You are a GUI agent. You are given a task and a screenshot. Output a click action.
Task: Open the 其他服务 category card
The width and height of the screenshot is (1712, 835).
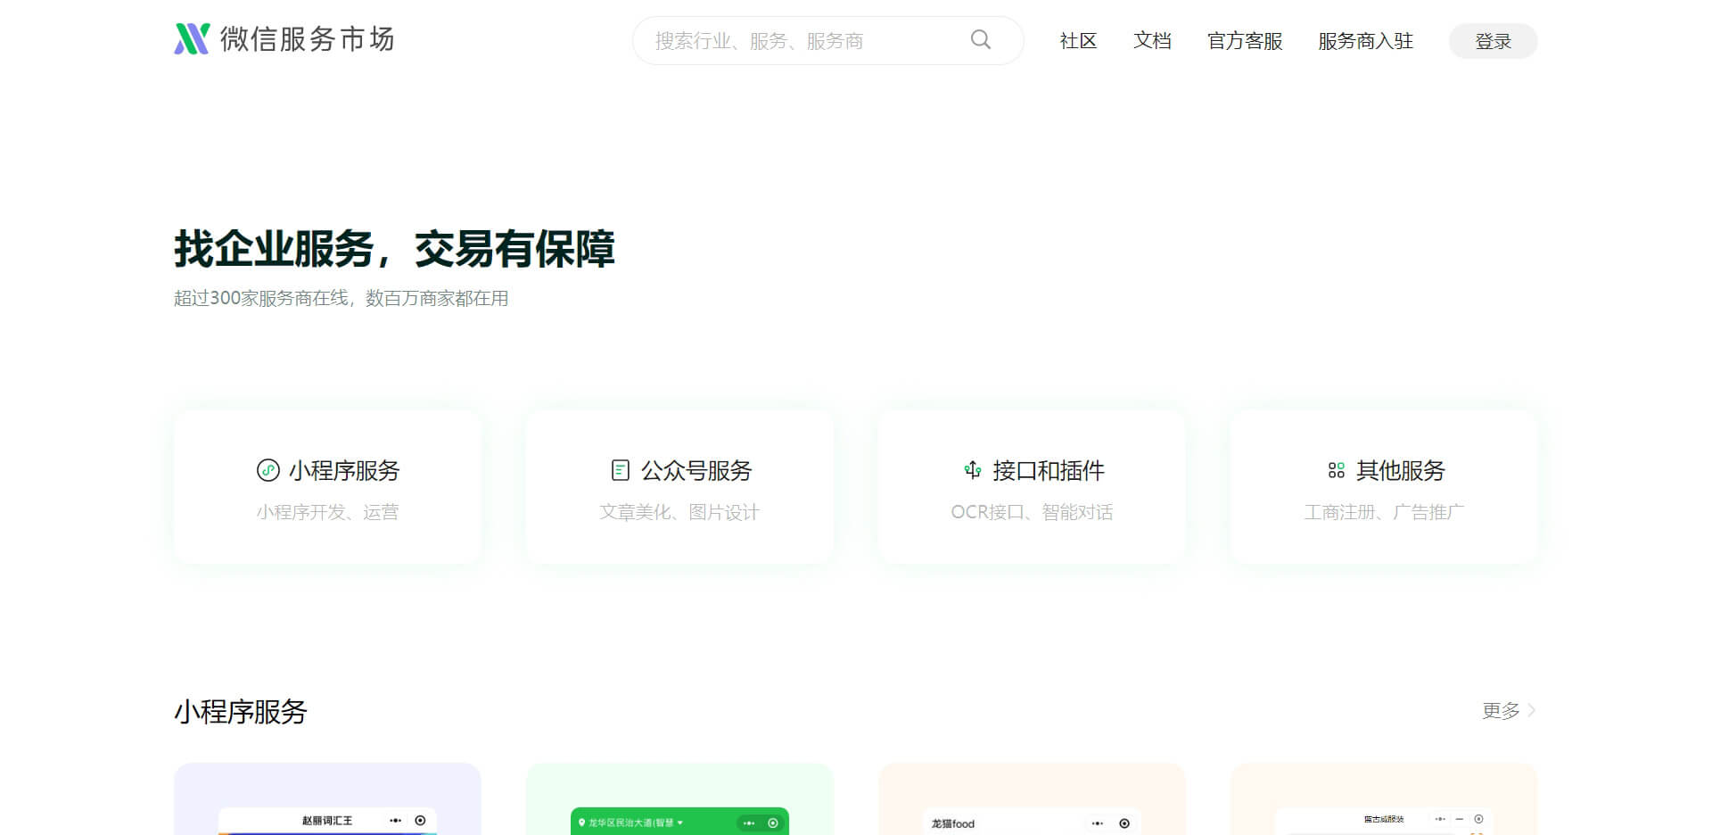coord(1383,488)
